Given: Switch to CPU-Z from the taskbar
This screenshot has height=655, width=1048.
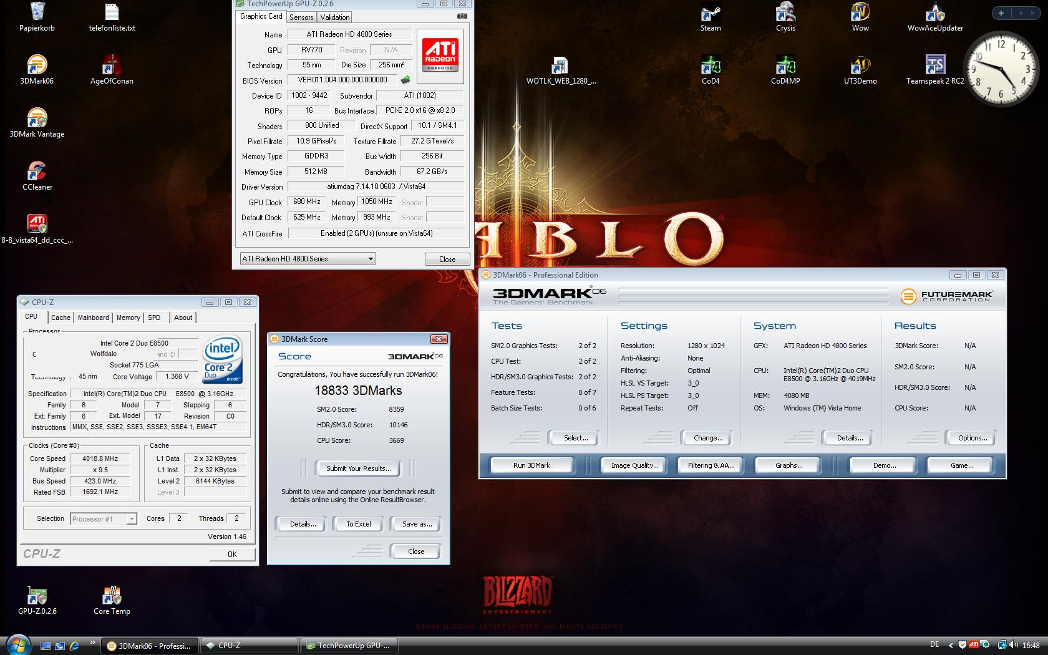Looking at the screenshot, I should tap(250, 646).
